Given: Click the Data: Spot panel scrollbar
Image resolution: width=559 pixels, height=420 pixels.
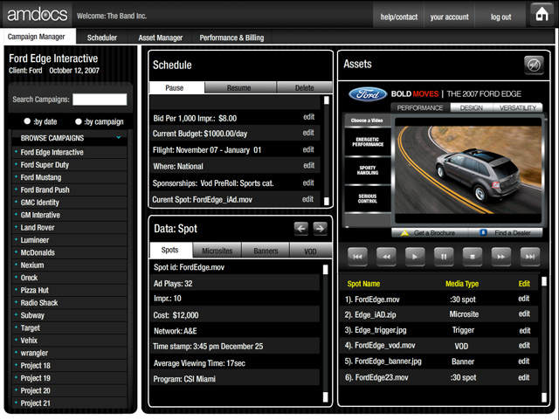Looking at the screenshot, I should 326,333.
